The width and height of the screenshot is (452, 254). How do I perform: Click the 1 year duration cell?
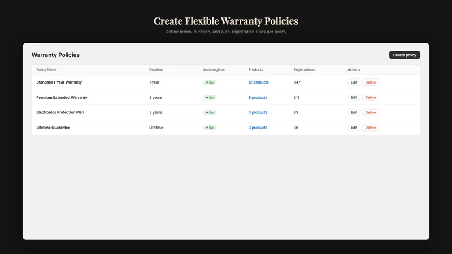tap(154, 82)
